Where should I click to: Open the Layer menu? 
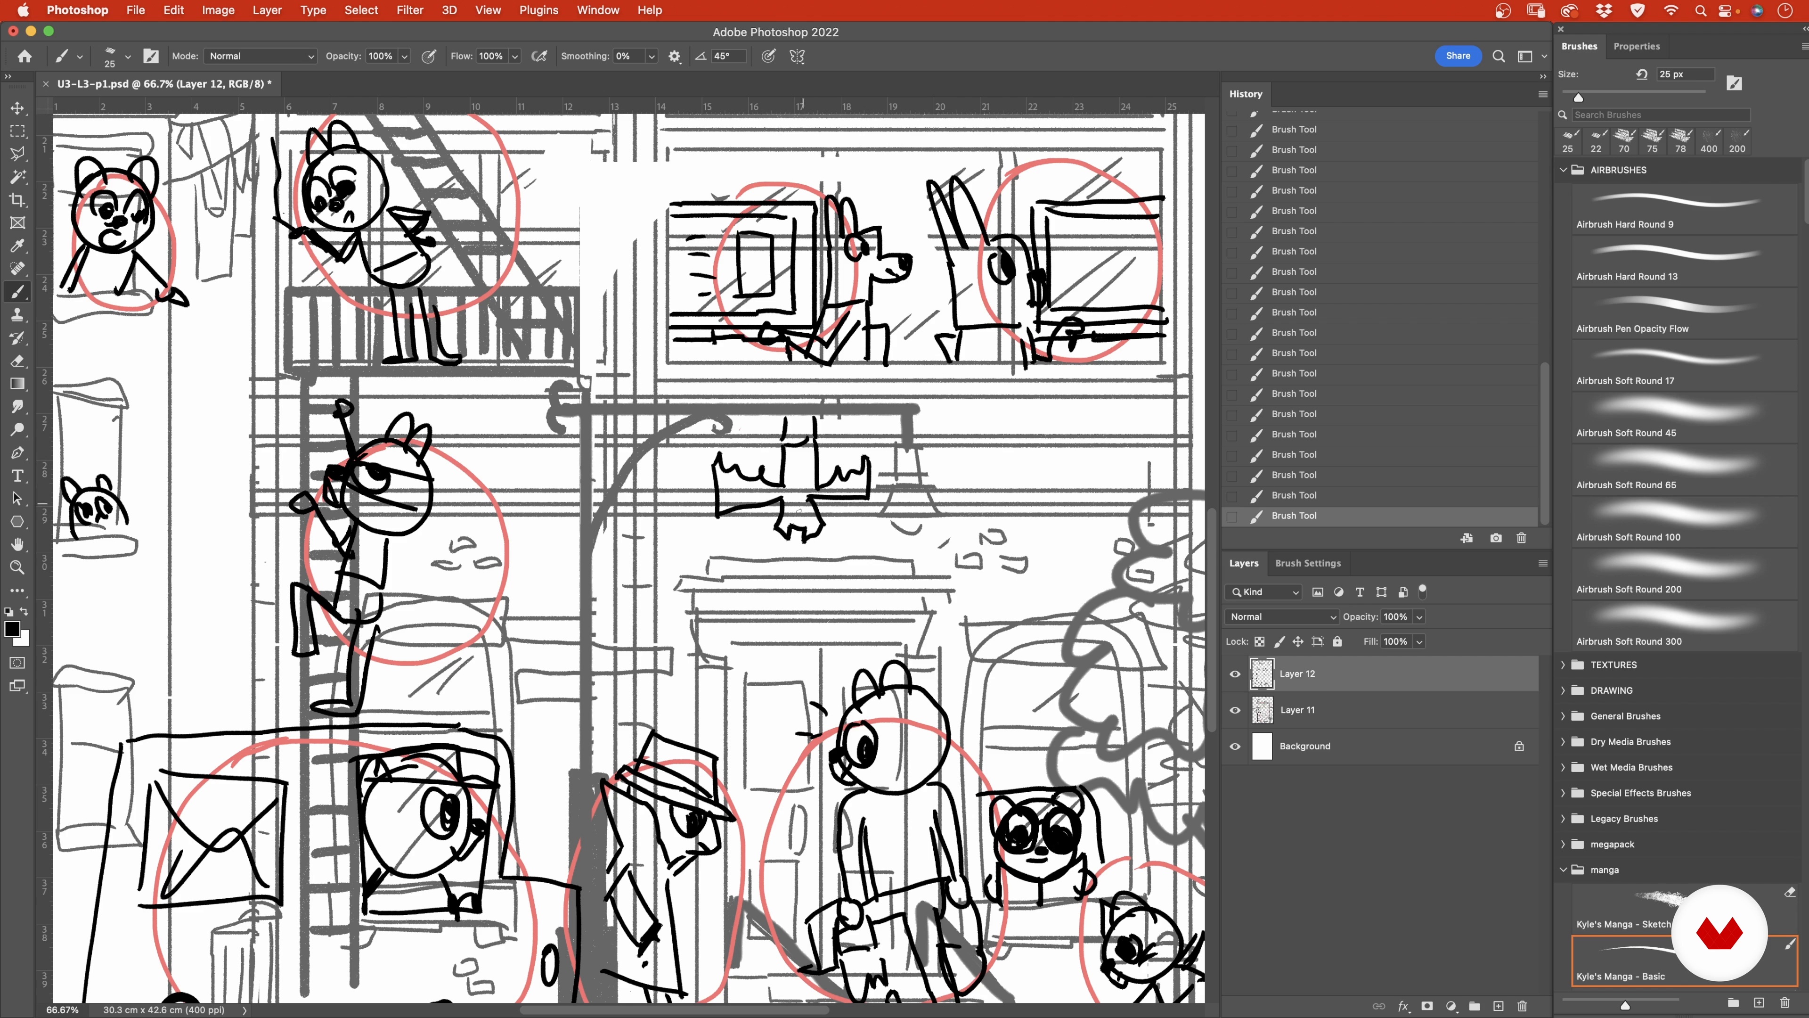click(x=267, y=10)
